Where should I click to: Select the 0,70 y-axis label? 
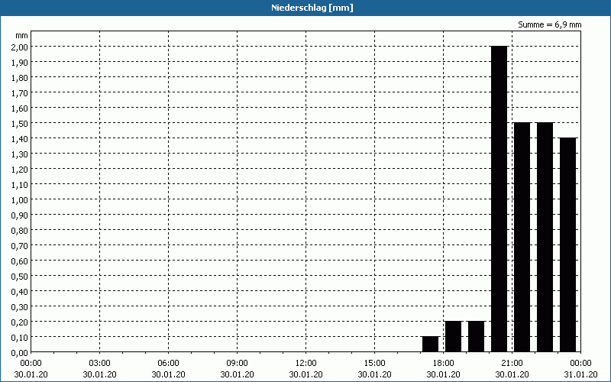(20, 245)
